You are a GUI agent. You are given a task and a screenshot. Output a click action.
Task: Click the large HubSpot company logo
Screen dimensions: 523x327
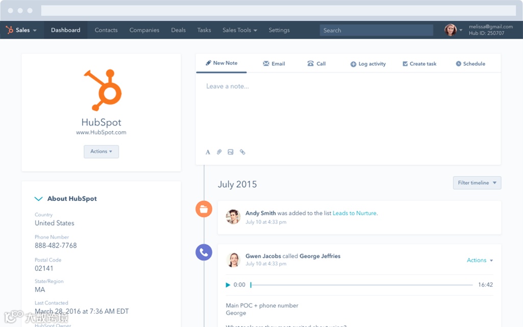tap(103, 90)
